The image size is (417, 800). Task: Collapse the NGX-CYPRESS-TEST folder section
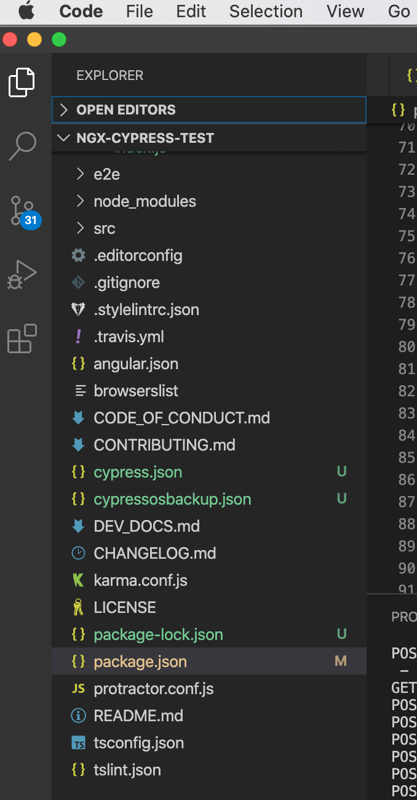pyautogui.click(x=145, y=138)
